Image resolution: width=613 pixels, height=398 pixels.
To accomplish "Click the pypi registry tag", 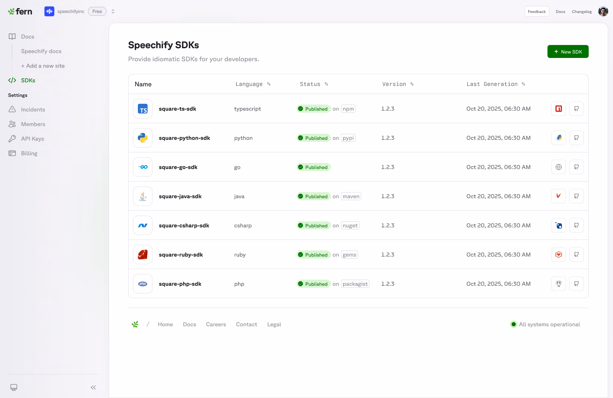I will [348, 138].
